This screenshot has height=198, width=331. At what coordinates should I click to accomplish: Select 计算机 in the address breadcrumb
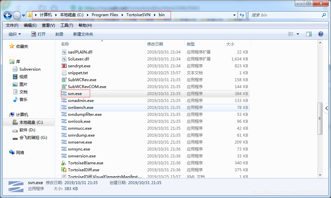pos(46,15)
